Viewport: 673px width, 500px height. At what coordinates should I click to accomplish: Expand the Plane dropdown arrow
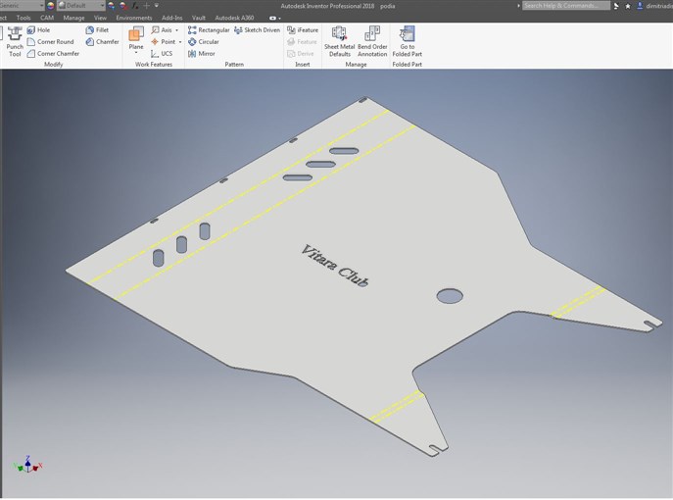[136, 53]
